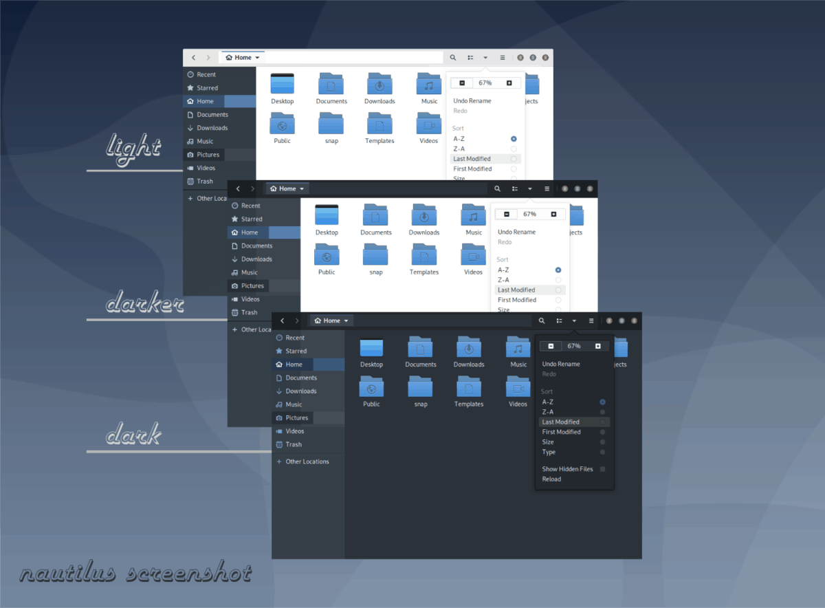Click the search magnifier icon in the dark window
Image resolution: width=825 pixels, height=608 pixels.
[x=541, y=321]
